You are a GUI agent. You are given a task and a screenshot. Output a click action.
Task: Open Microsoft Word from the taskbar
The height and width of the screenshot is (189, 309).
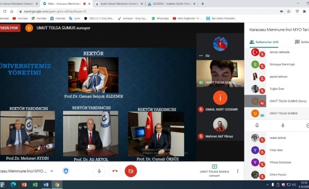tap(46, 184)
